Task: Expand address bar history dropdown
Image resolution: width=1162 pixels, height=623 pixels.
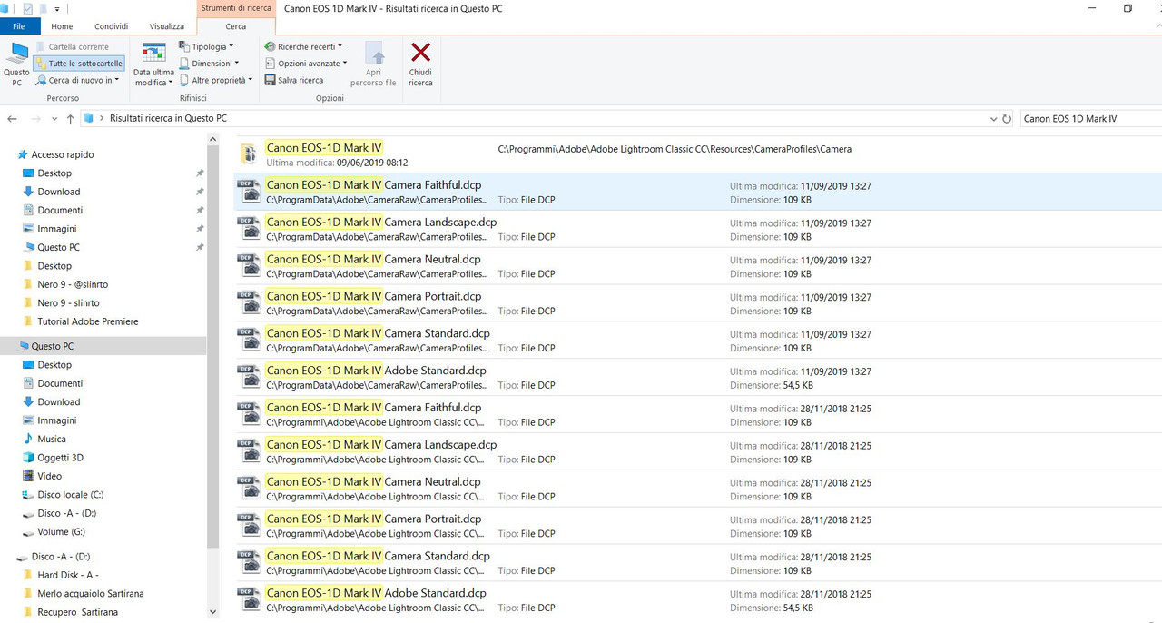Action: pos(992,119)
